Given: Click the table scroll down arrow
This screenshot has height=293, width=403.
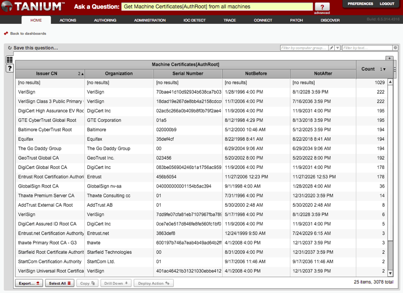Looking at the screenshot, I should click(390, 273).
